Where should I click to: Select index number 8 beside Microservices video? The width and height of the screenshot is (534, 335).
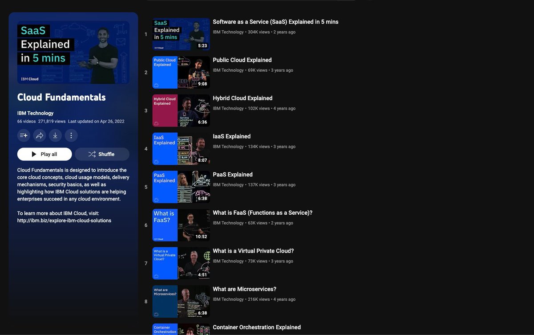tap(146, 302)
